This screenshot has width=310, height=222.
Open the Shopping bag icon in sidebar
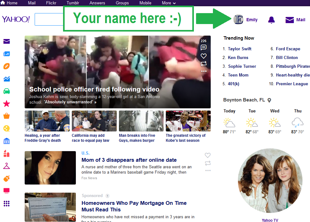coord(7,116)
